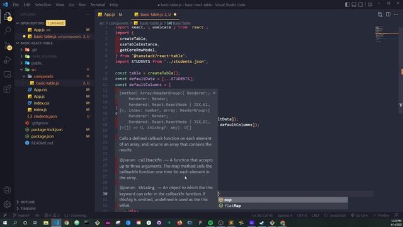Open File Explorer from the taskbar
403x227 pixels.
point(46,223)
